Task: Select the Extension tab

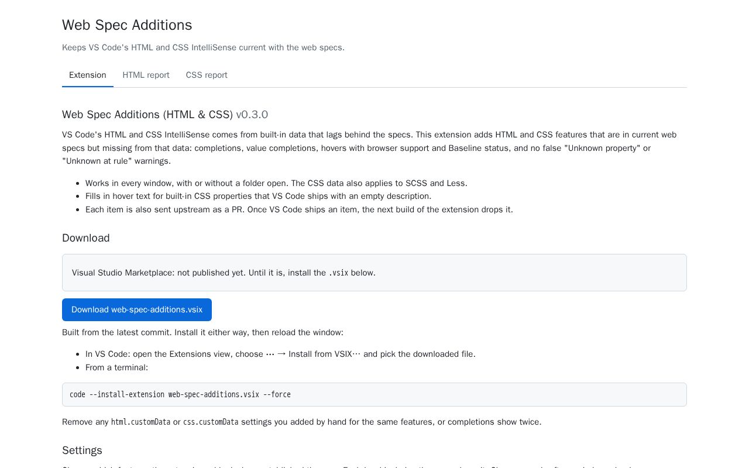Action: point(88,75)
